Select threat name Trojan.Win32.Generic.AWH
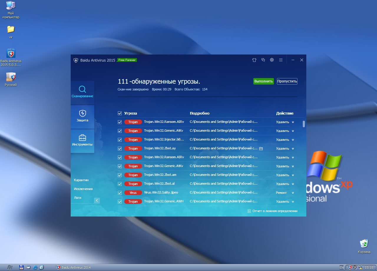Screen dimensions: 377x271 click(164, 201)
